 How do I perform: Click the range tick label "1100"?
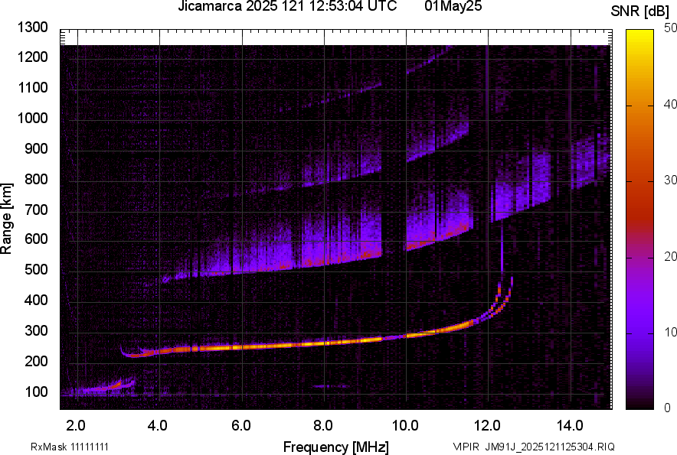(x=32, y=87)
